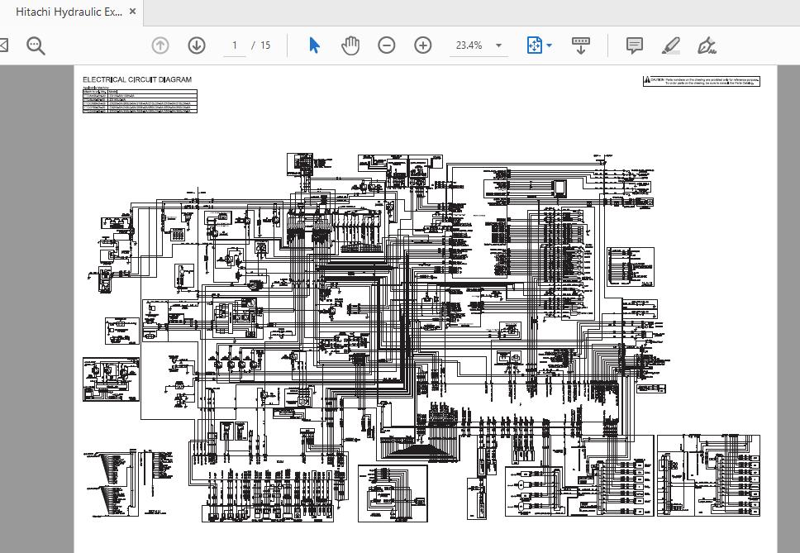Screen dimensions: 800x553
Task: Click the 23.4% zoom level field
Action: (469, 45)
